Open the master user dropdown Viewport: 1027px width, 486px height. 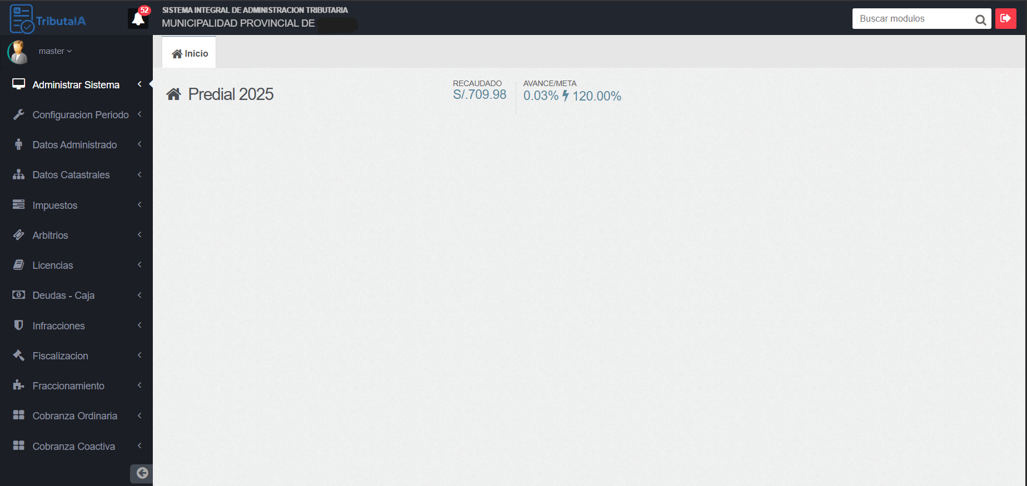pyautogui.click(x=55, y=51)
